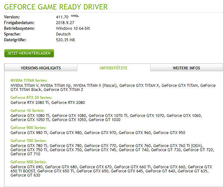223x187 pixels.
Task: Click the release date 2018.9.27
Action: (65, 23)
